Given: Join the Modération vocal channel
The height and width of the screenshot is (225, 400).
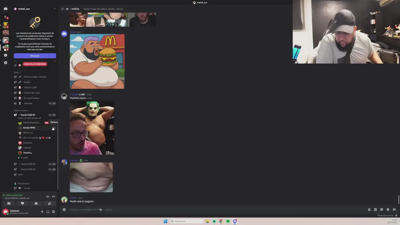Looking at the screenshot, I should [x=35, y=188].
